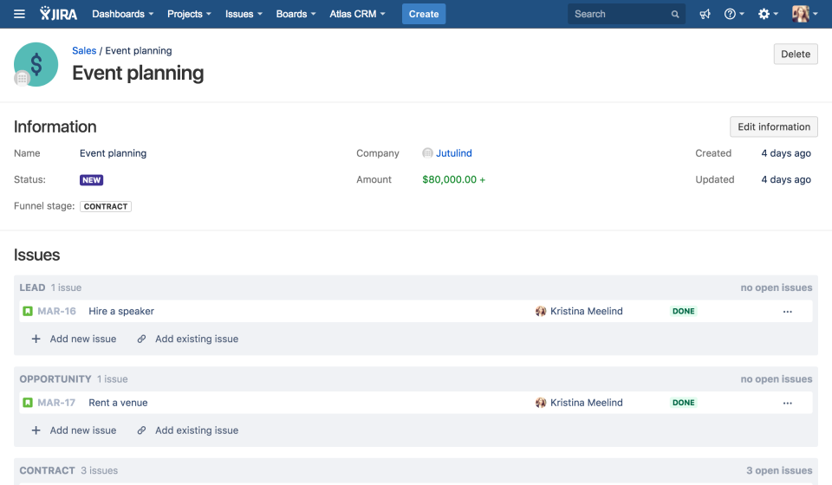Viewport: 832px width, 485px height.
Task: Click Kristina Meelind name on MAR-17 row
Action: (x=587, y=403)
